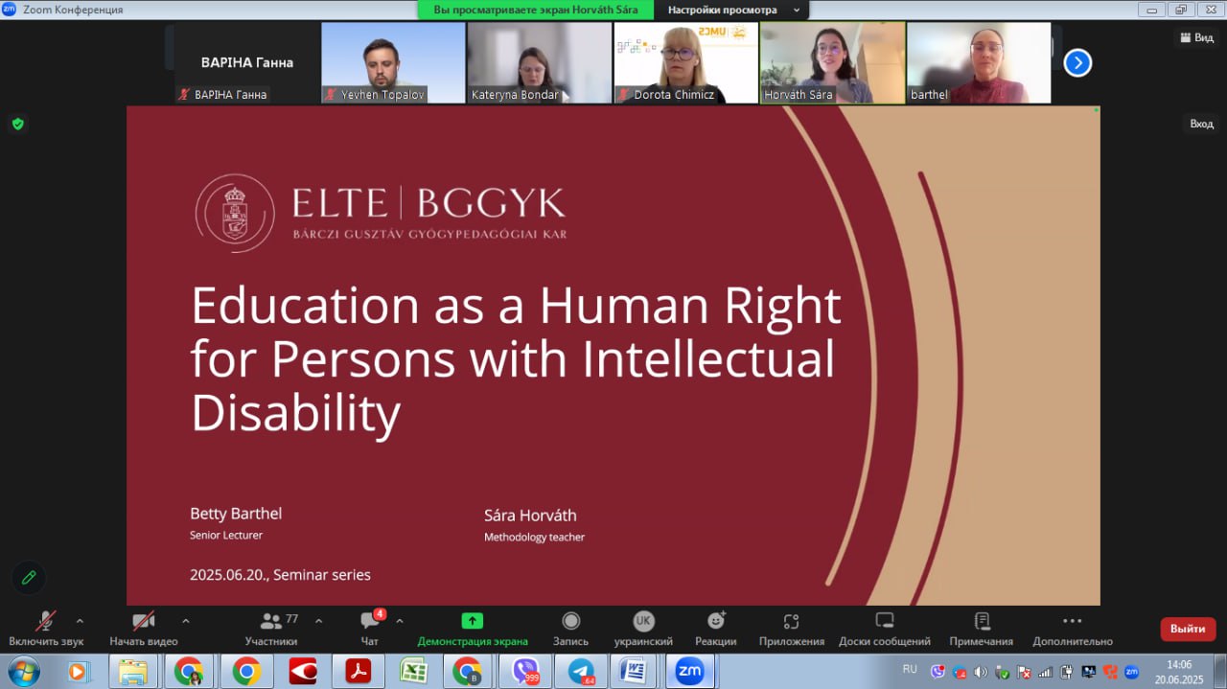Open Реакции reactions picker
Viewport: 1227px width, 689px height.
[715, 628]
